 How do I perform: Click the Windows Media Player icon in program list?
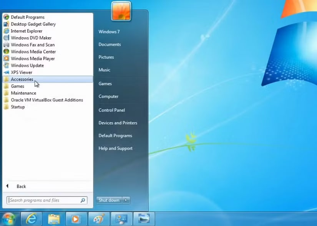coord(6,58)
